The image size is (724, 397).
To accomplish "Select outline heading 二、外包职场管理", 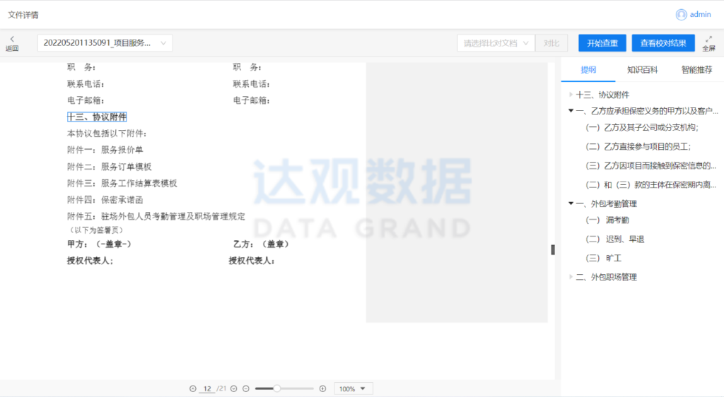I will (x=606, y=277).
